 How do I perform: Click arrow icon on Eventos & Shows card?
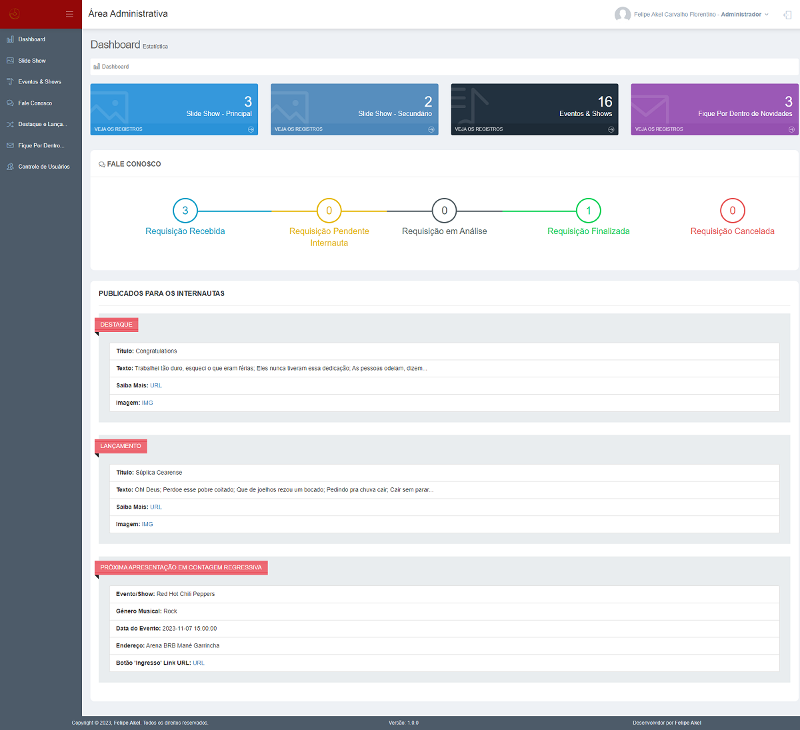[x=611, y=129]
